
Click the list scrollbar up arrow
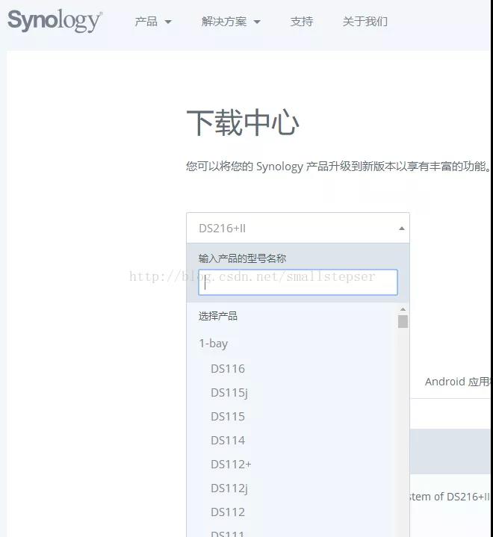403,310
